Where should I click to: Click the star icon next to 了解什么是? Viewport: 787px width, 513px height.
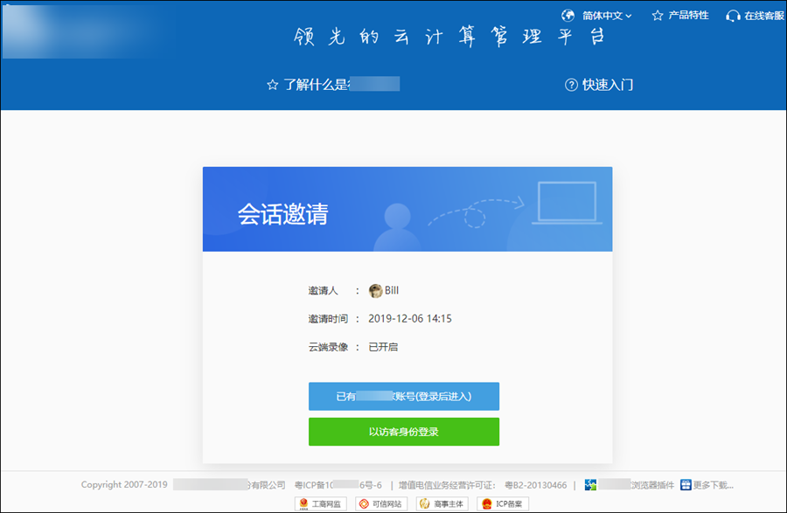pos(272,85)
